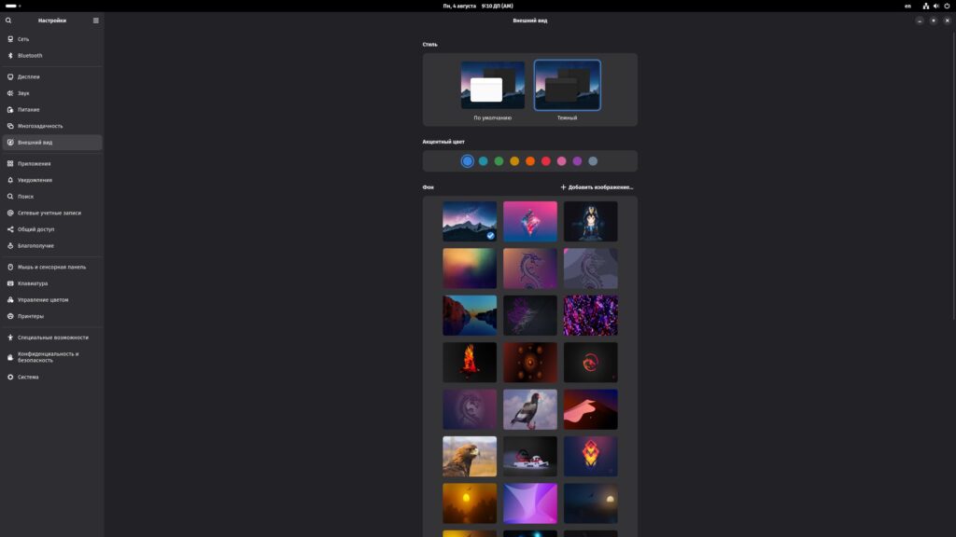Screen dimensions: 956x537
Task: Click the volume icon in top bar
Action: click(x=935, y=7)
